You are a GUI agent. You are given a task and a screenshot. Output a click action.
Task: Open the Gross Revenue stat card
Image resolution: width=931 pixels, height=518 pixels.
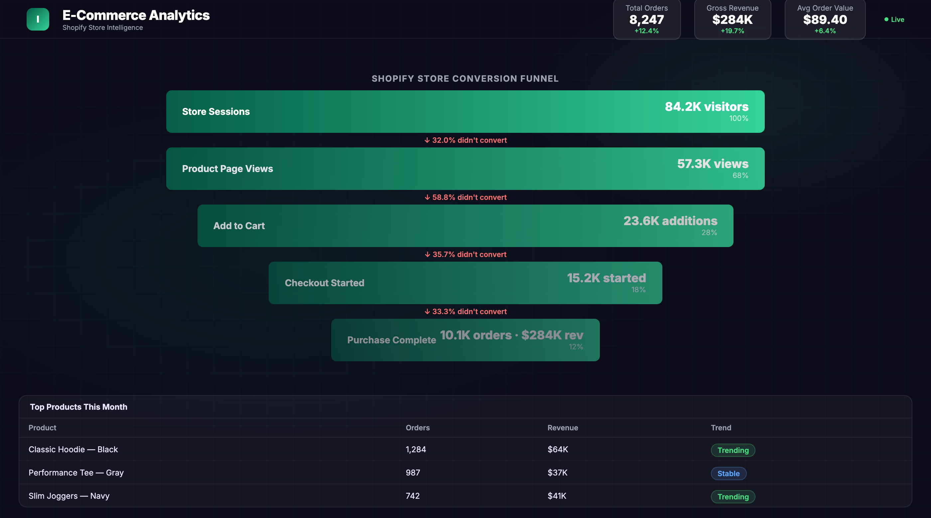732,19
